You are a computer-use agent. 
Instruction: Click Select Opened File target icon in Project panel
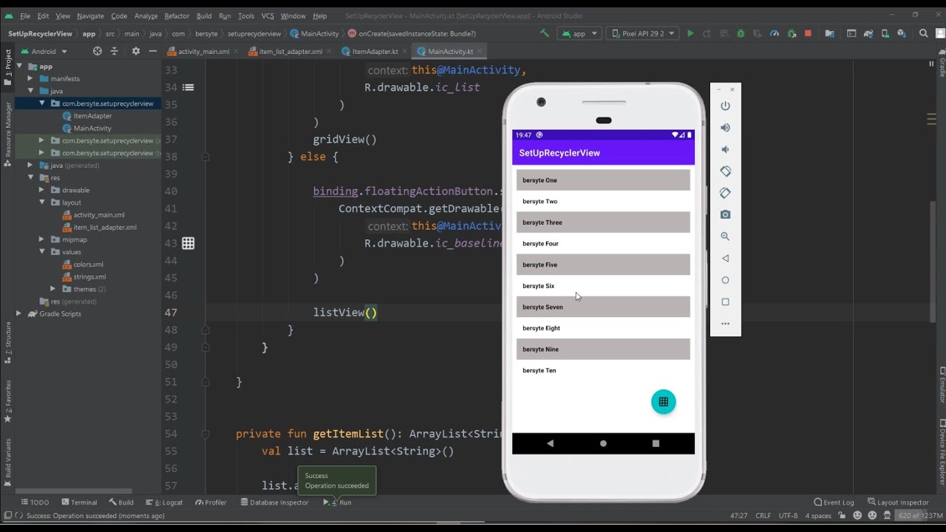tap(97, 51)
